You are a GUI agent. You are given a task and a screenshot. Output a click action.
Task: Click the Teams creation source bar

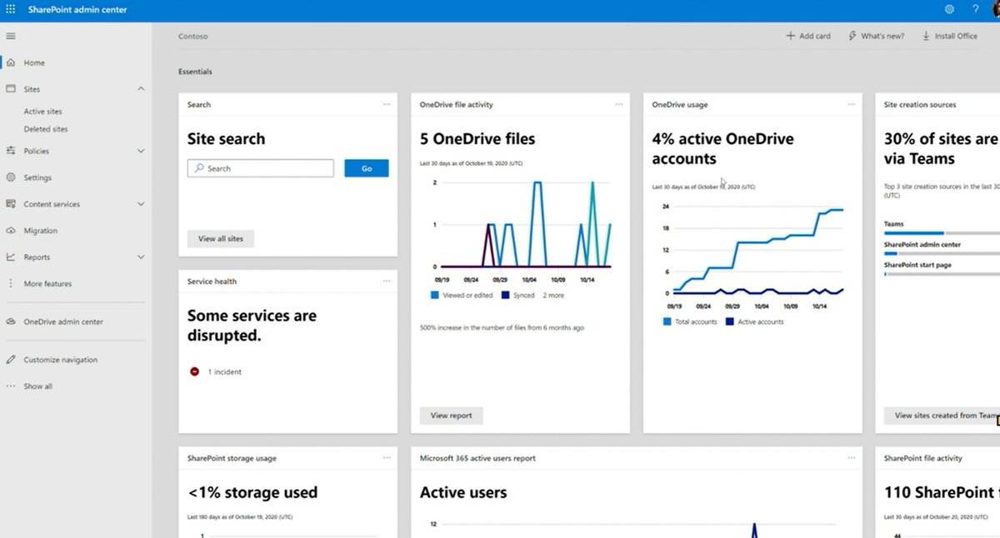(x=942, y=233)
